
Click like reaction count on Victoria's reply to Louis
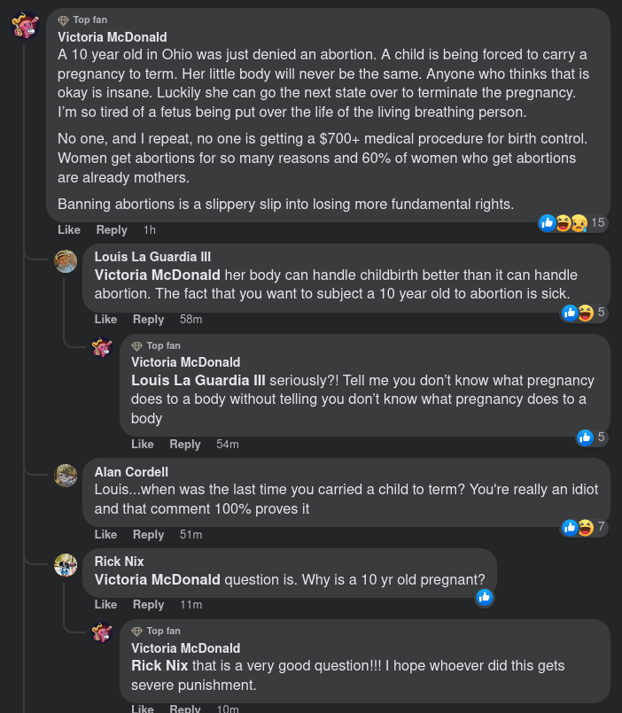tap(591, 437)
